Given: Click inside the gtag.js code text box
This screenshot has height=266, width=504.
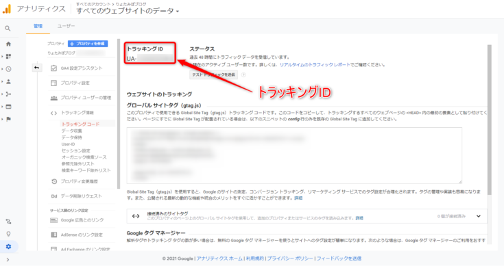Looking at the screenshot, I should pos(294,155).
